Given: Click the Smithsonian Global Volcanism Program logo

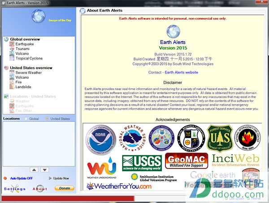Looking at the screenshot, I should [x=154, y=178].
